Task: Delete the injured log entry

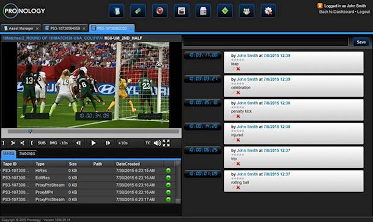Action: [x=238, y=140]
